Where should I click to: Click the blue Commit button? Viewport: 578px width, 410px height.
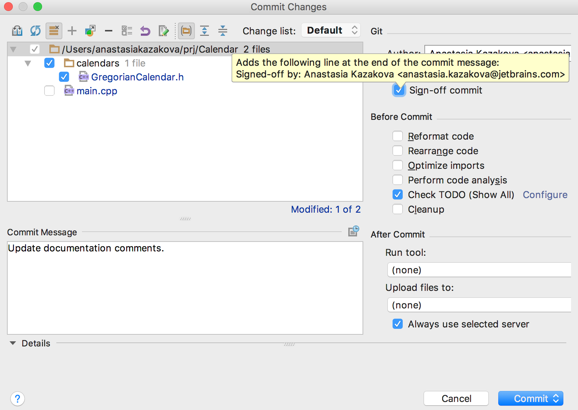pos(530,398)
